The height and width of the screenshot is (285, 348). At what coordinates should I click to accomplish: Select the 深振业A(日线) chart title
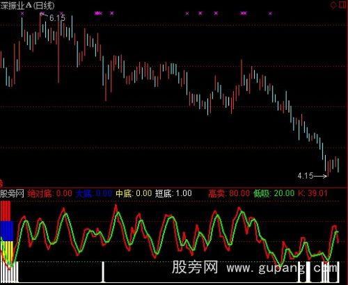[27, 6]
